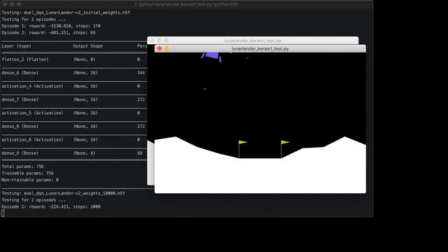Click the terminal title bar text python lunarlander_kerasrl_test.py
This screenshot has width=448, height=252.
[x=186, y=4]
